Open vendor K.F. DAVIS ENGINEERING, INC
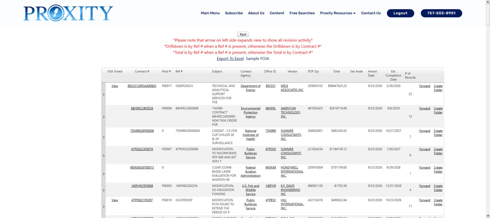This screenshot has width=490, height=218. 291,190
